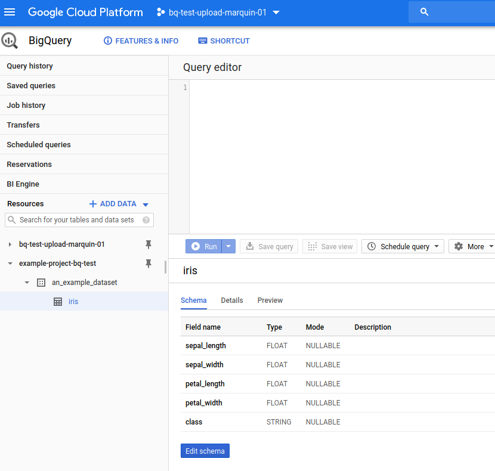The width and height of the screenshot is (495, 471).
Task: Select bq-test-upload-marquin-01 in resources tree
Action: coord(62,244)
